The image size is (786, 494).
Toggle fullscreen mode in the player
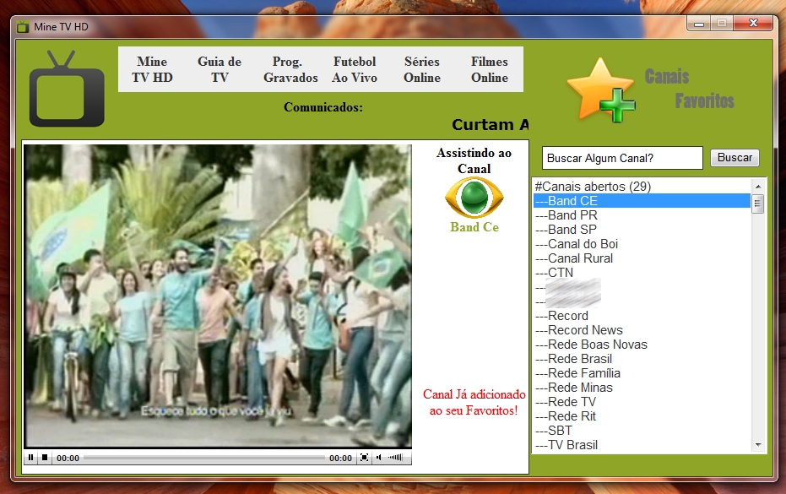tap(366, 457)
